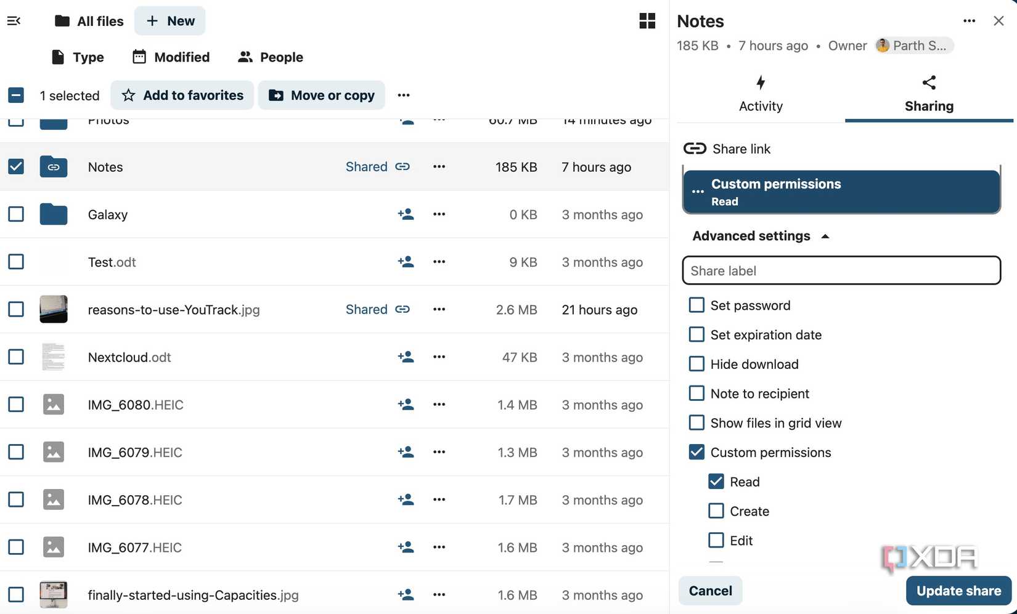Open more options in Notes sidebar header
Image resolution: width=1017 pixels, height=614 pixels.
(x=969, y=21)
